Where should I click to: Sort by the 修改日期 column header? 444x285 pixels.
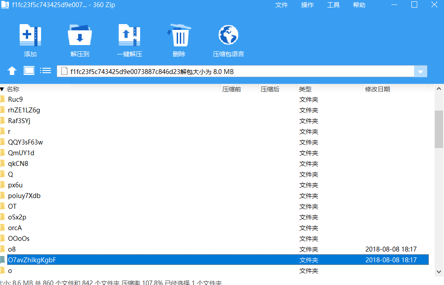pyautogui.click(x=377, y=90)
